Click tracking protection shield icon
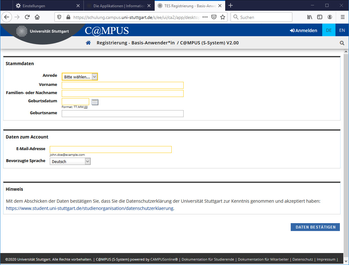Screen dimensions: 349x265 (59, 17)
